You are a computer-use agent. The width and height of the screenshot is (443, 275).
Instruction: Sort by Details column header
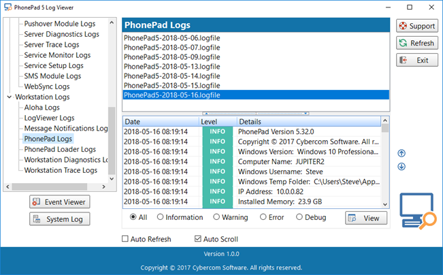click(x=308, y=122)
